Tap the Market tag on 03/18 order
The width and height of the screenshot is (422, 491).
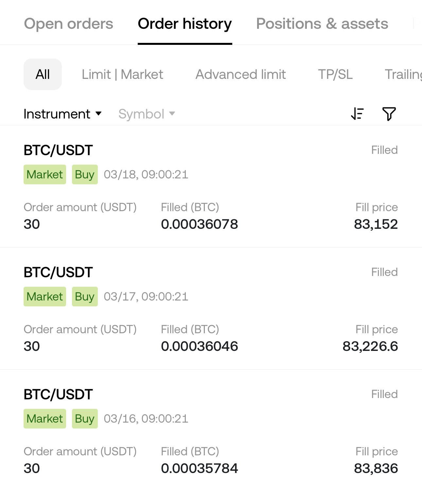(45, 174)
